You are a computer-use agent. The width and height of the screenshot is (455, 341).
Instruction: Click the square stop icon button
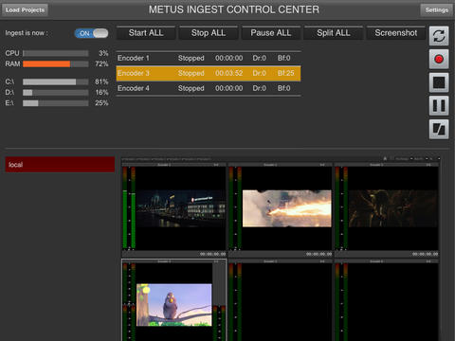click(x=439, y=82)
